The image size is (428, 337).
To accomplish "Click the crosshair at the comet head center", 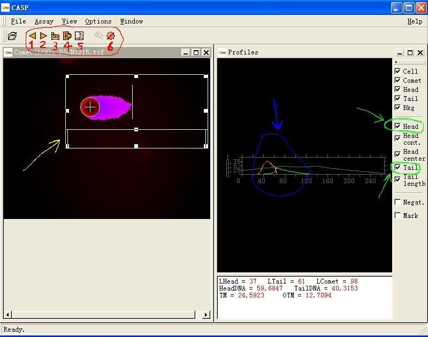I will (x=90, y=107).
